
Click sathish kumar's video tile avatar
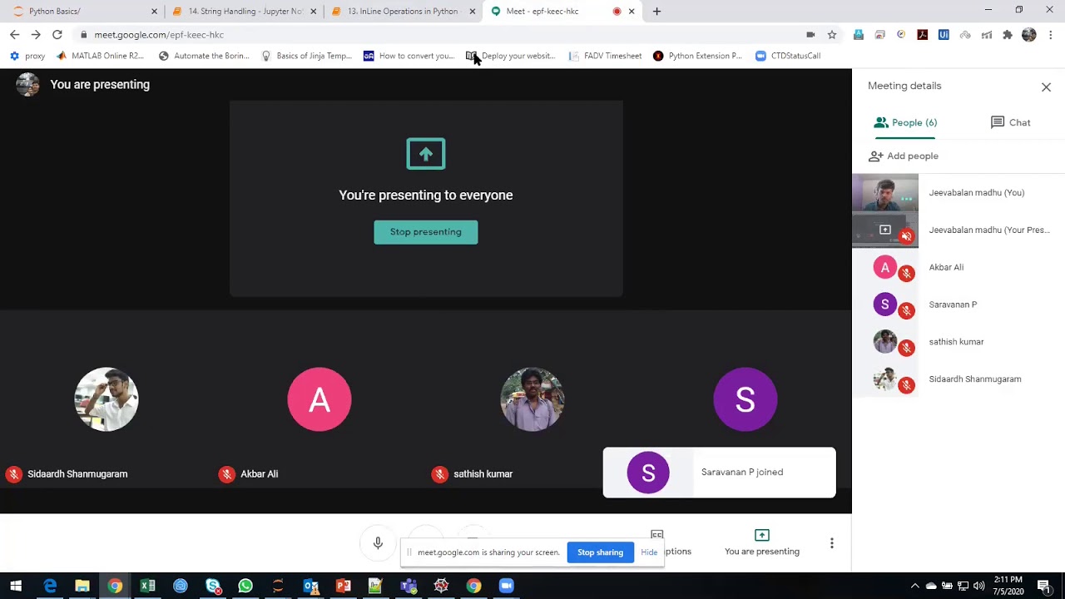pyautogui.click(x=532, y=399)
